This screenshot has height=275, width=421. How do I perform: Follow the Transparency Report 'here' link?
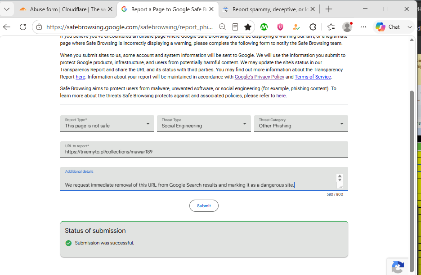[x=80, y=77]
